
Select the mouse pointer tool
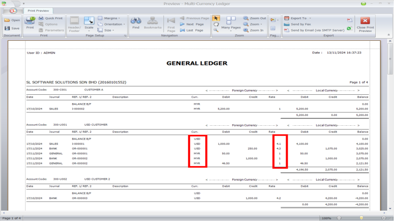coord(216,18)
